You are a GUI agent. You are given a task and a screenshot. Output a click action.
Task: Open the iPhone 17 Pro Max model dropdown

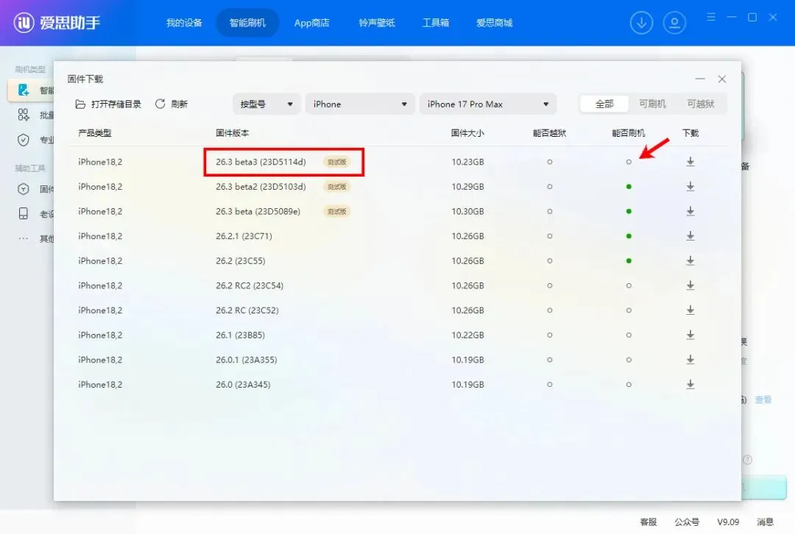pos(488,104)
